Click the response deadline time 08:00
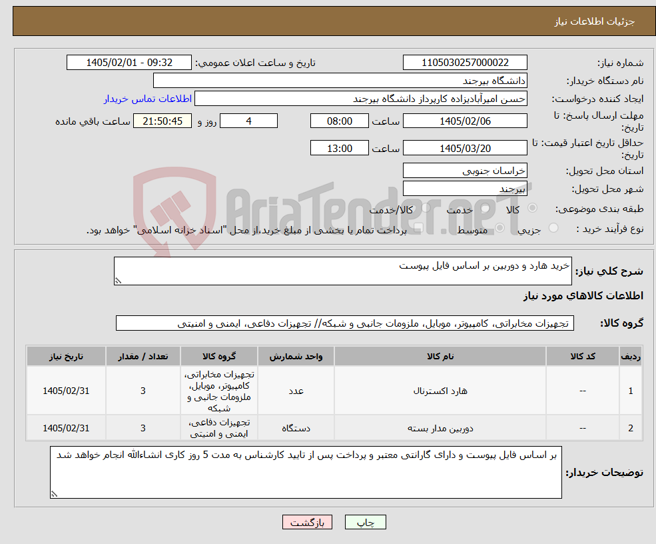The height and width of the screenshot is (544, 656). 339,121
